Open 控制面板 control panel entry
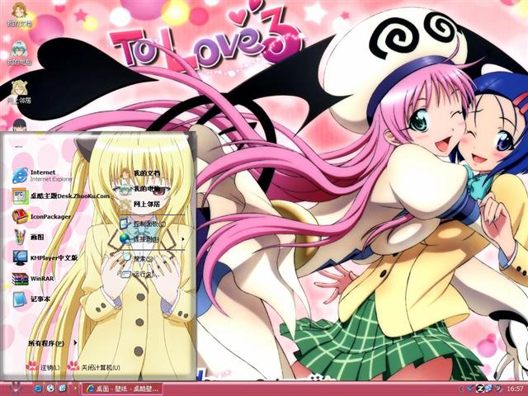Image resolution: width=528 pixels, height=396 pixels. point(143,224)
